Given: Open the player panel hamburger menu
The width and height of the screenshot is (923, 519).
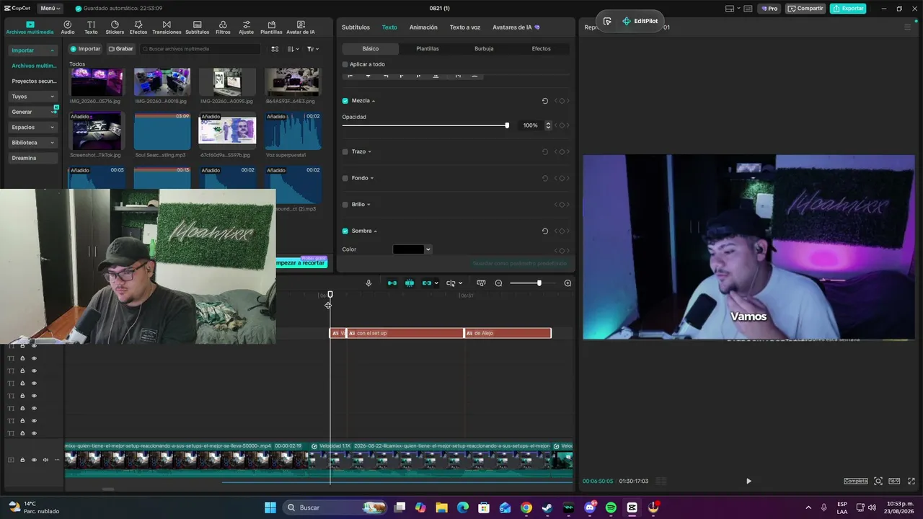Looking at the screenshot, I should coord(907,27).
